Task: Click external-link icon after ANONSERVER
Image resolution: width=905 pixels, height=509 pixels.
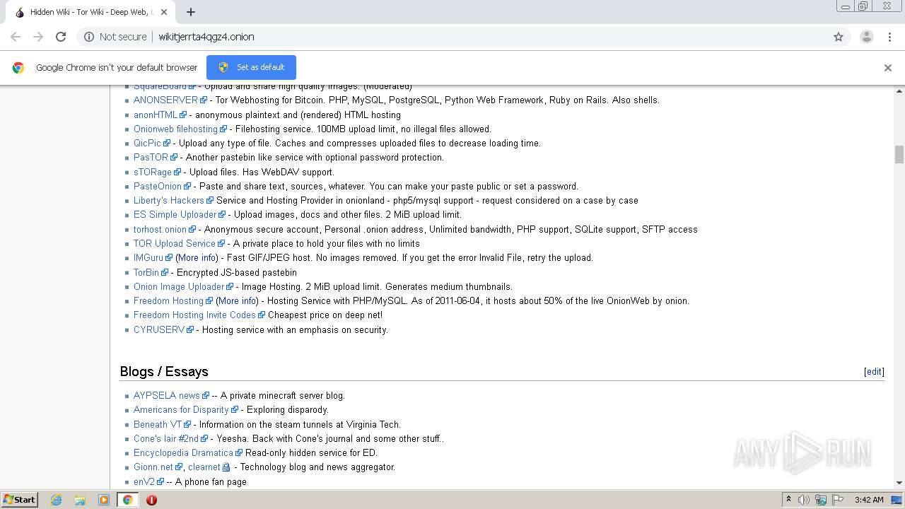Action: pos(203,100)
